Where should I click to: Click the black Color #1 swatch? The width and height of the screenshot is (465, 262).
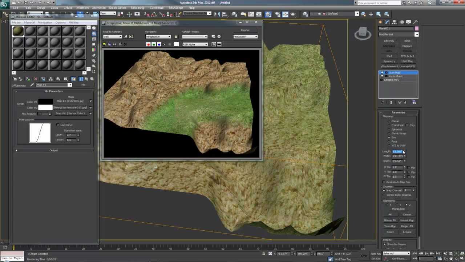coord(45,101)
